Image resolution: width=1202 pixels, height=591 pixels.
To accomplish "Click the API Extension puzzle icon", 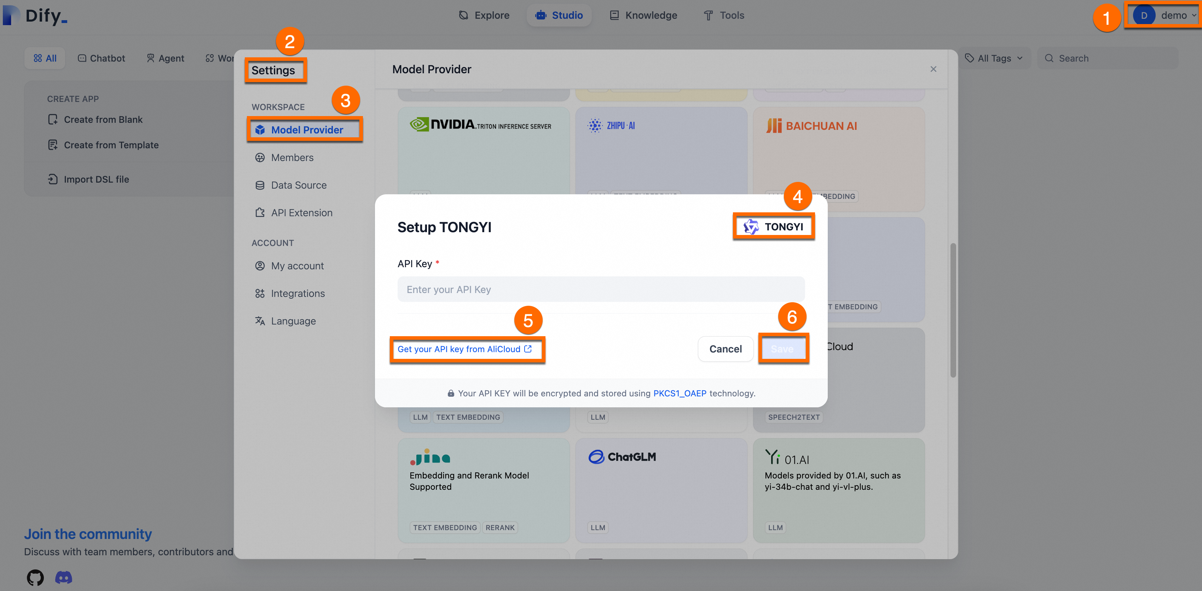I will click(260, 213).
